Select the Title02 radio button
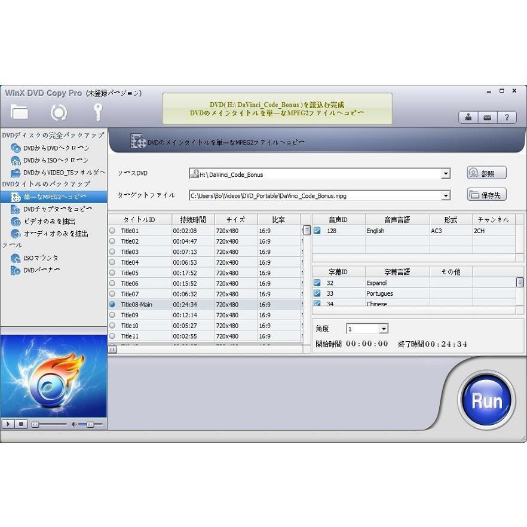 (112, 241)
